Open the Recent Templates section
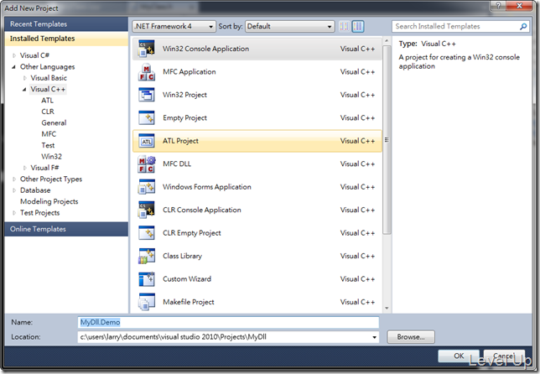The width and height of the screenshot is (540, 374). tap(66, 24)
